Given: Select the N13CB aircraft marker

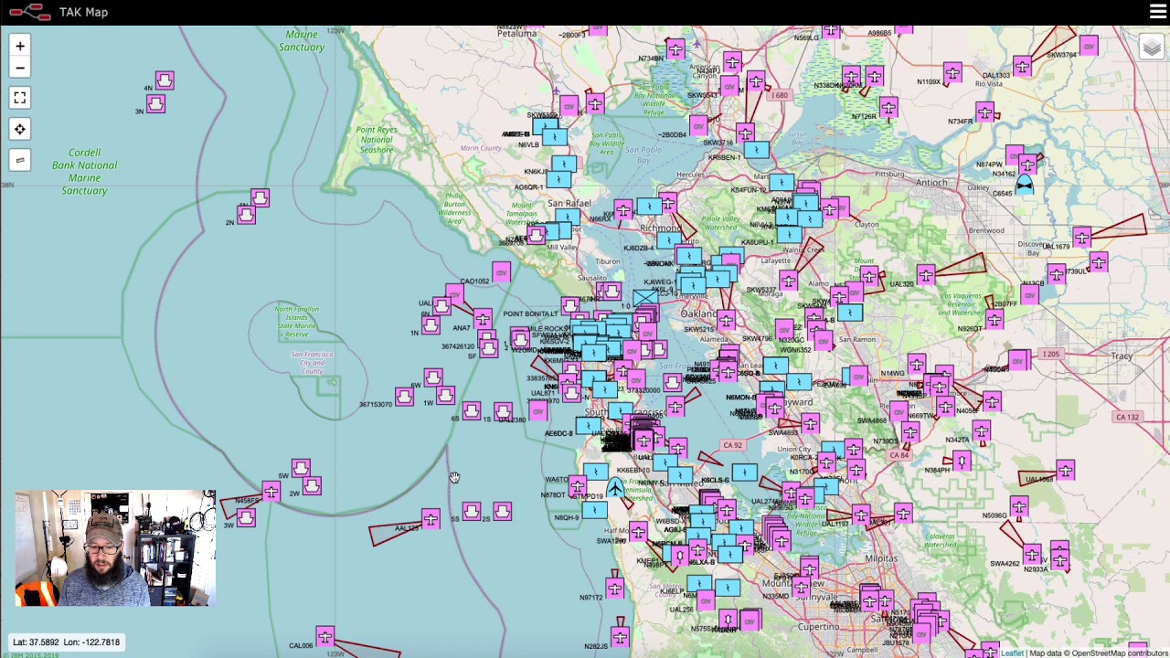Looking at the screenshot, I should point(1057,274).
